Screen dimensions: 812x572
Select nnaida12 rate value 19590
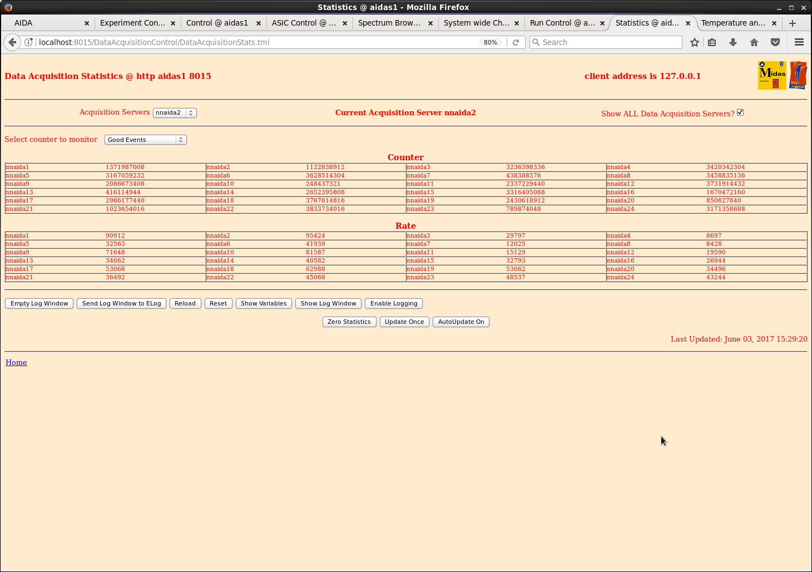click(x=716, y=252)
